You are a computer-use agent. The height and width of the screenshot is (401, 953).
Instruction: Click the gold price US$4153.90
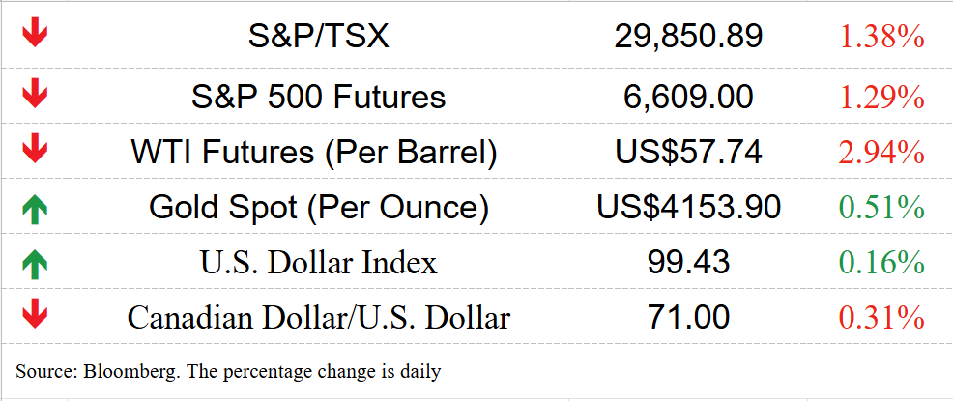[x=688, y=207]
